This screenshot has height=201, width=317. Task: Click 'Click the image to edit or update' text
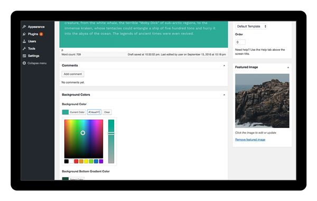pos(256,133)
